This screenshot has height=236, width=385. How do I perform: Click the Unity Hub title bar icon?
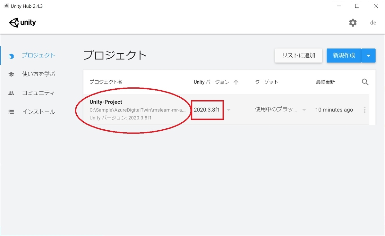[6, 6]
